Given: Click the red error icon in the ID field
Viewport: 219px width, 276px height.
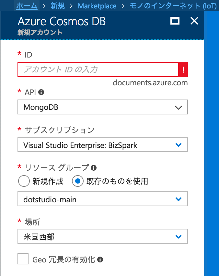Looking at the screenshot, I should (x=183, y=69).
